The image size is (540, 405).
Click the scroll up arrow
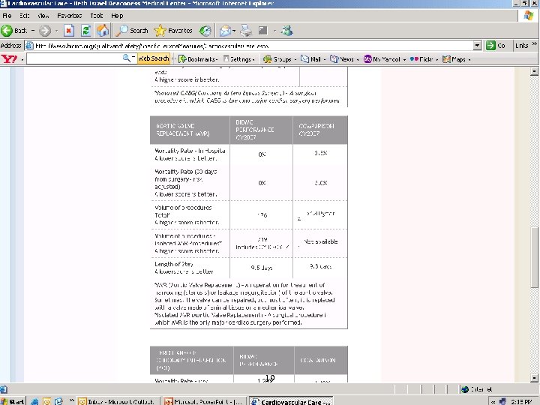534,71
